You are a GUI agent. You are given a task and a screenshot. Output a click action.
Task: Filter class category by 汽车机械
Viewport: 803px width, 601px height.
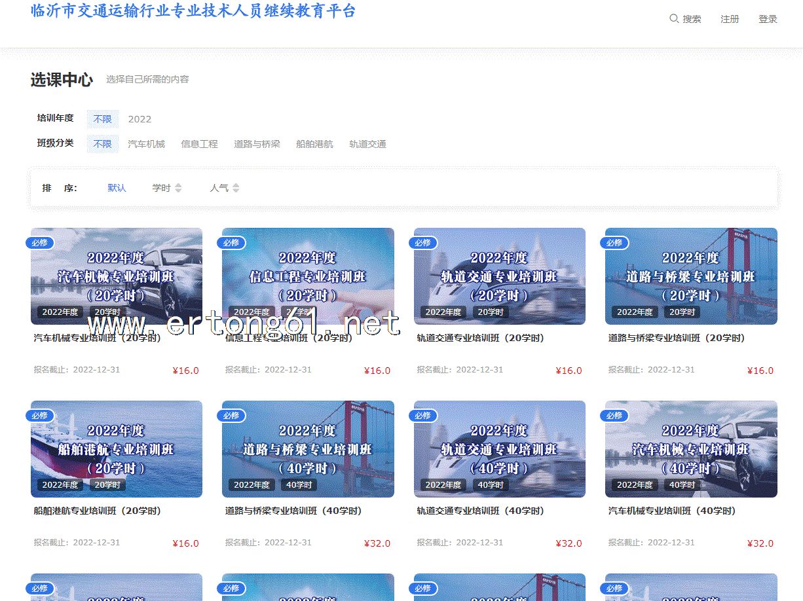coord(146,144)
